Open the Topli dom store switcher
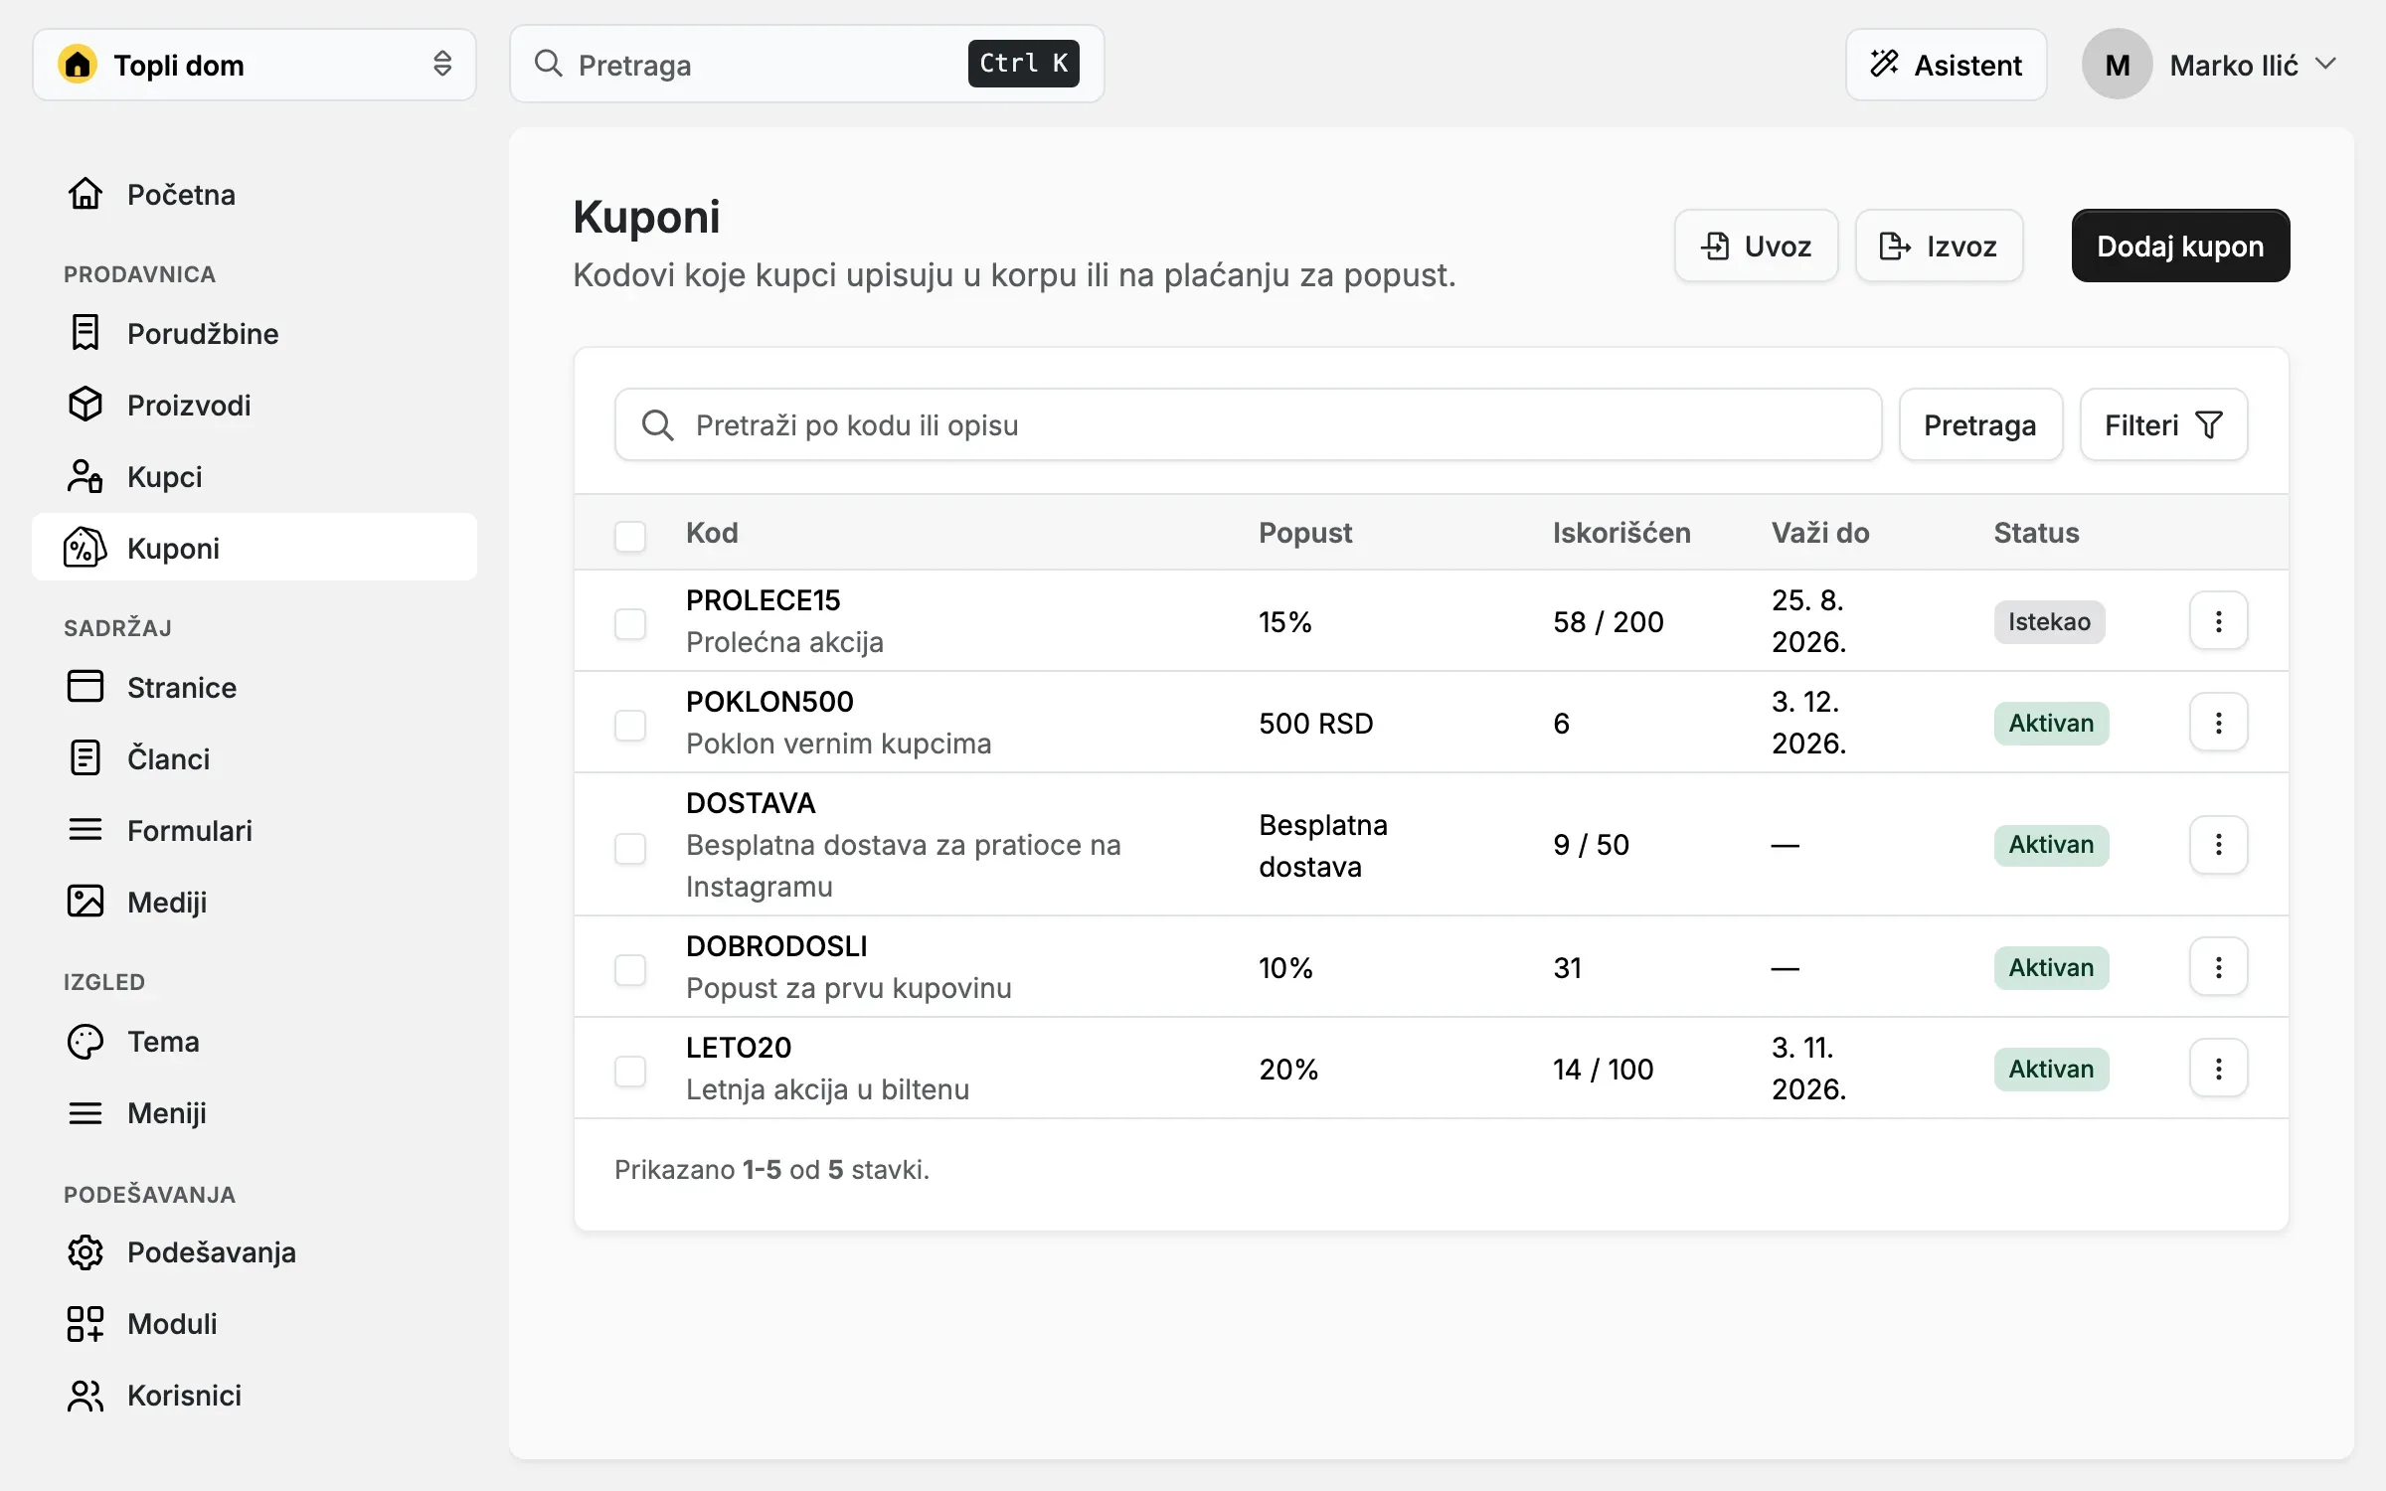This screenshot has width=2386, height=1491. click(x=255, y=65)
